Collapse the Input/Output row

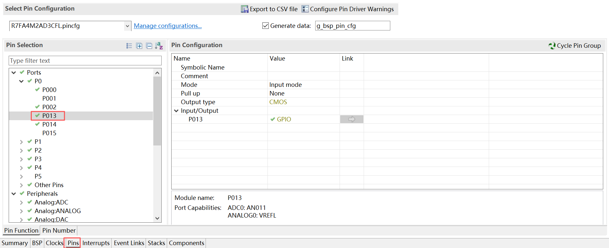(x=176, y=111)
